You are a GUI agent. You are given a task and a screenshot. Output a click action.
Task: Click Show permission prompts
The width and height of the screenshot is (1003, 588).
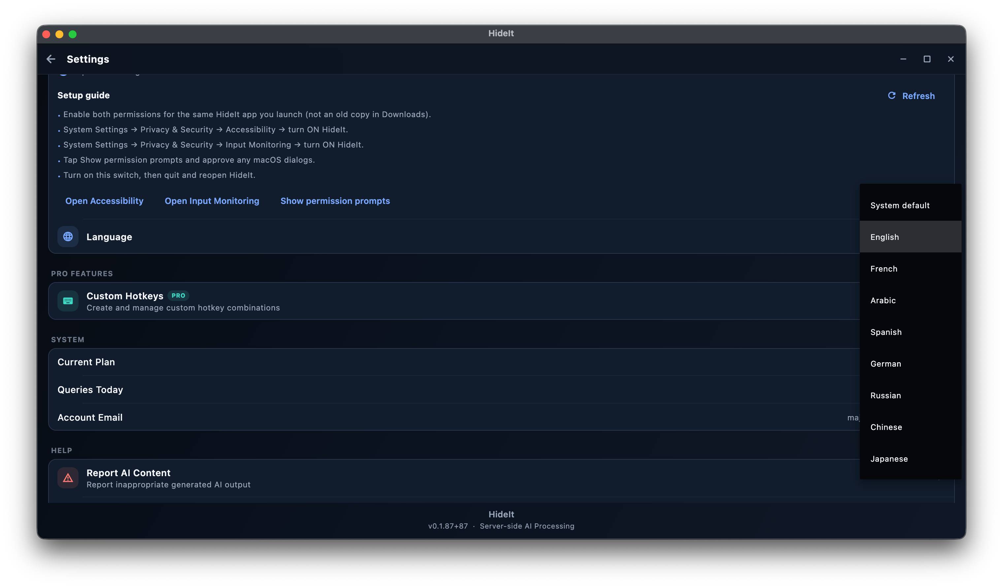(x=335, y=201)
